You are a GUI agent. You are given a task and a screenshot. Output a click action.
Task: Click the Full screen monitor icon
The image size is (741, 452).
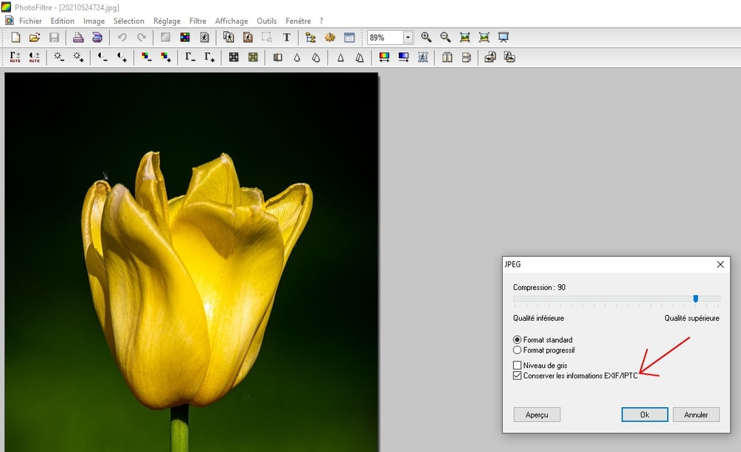click(504, 38)
